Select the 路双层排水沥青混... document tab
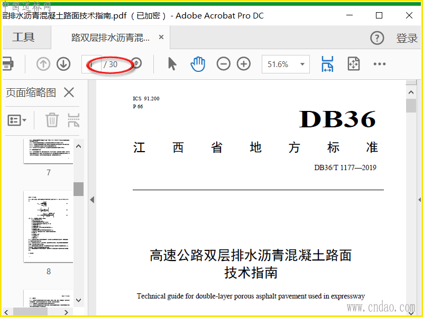The width and height of the screenshot is (423, 317). (x=111, y=38)
